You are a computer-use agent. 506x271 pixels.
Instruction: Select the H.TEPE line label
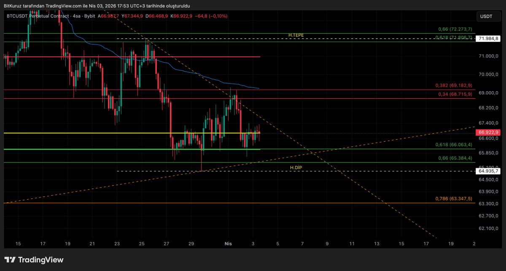pyautogui.click(x=296, y=35)
